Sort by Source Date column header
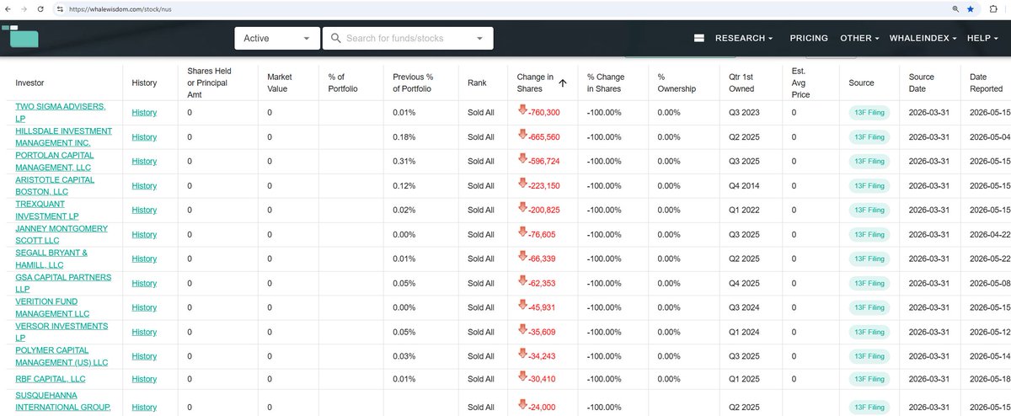The image size is (1011, 416). pyautogui.click(x=922, y=83)
